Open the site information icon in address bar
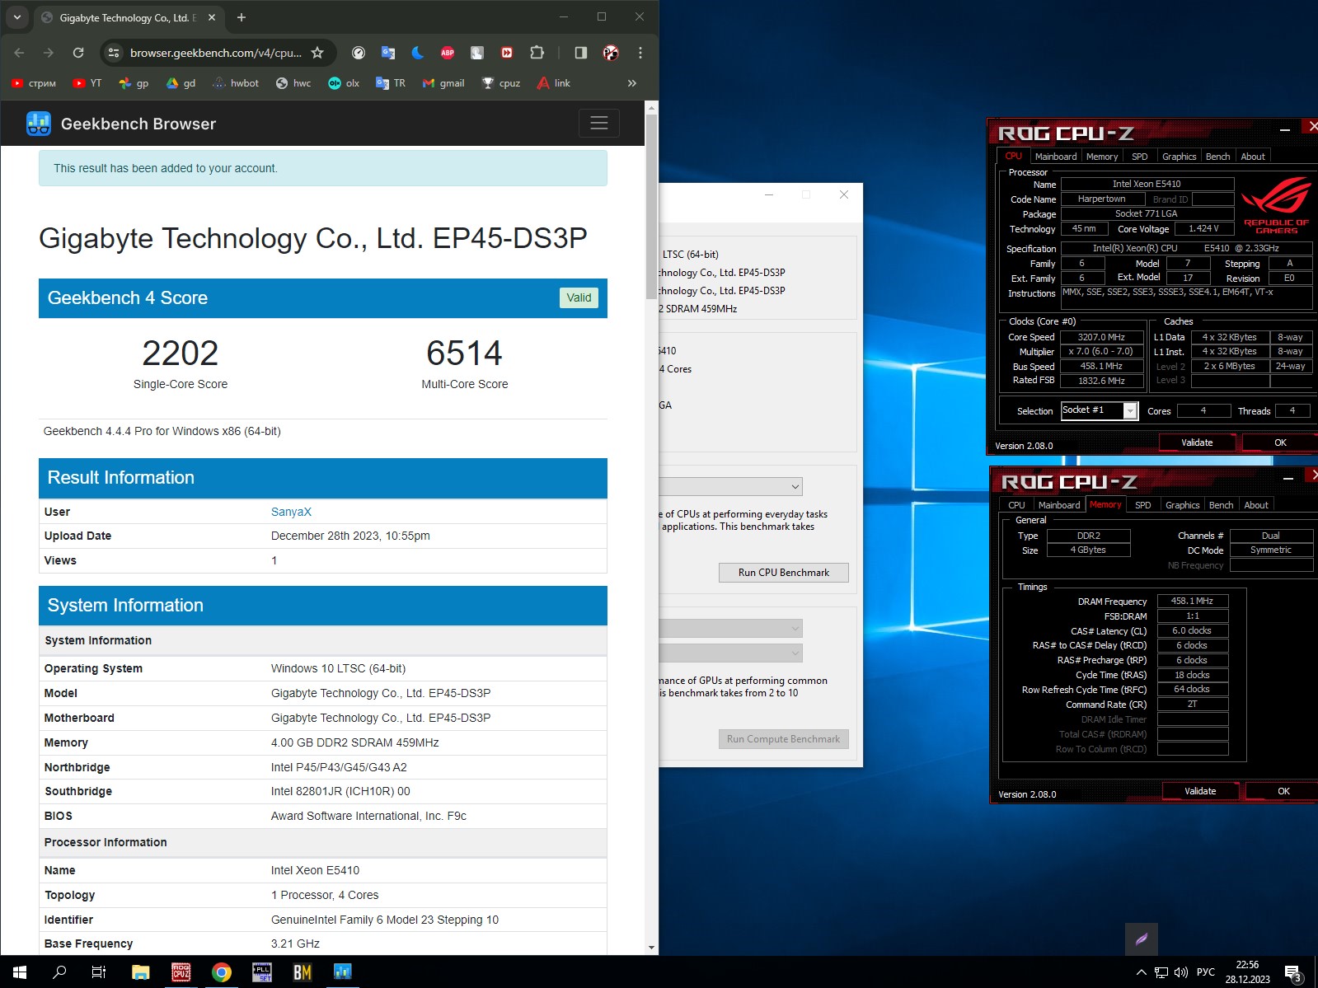Screen dimensions: 1318x988 pos(114,53)
